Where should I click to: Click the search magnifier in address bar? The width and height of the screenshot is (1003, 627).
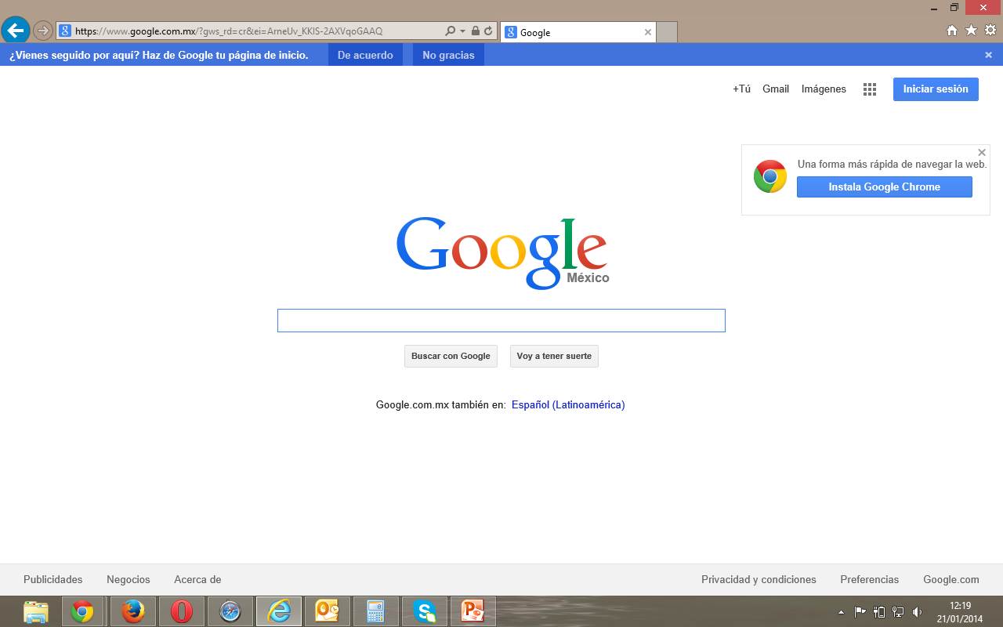[x=450, y=31]
